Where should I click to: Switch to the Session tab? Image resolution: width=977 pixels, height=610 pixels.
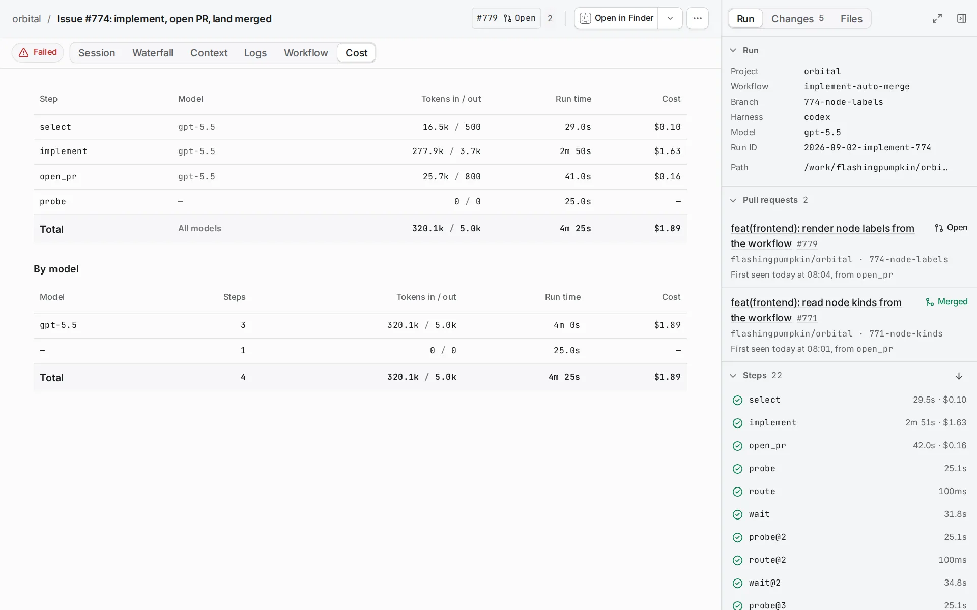point(97,53)
